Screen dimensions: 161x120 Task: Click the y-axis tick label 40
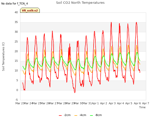coord(16,12)
